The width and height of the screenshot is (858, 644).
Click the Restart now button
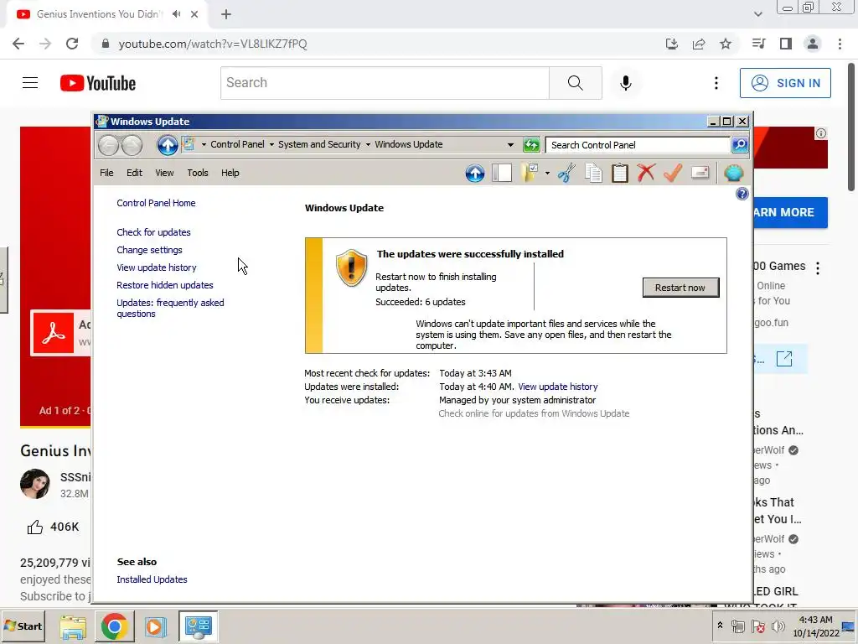[680, 288]
